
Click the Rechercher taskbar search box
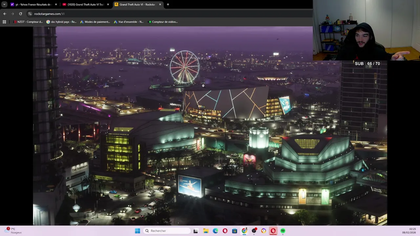167,231
